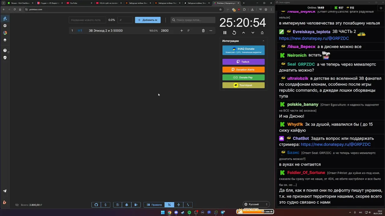
Task: Open Spotify from the Windows taskbar
Action: click(189, 212)
